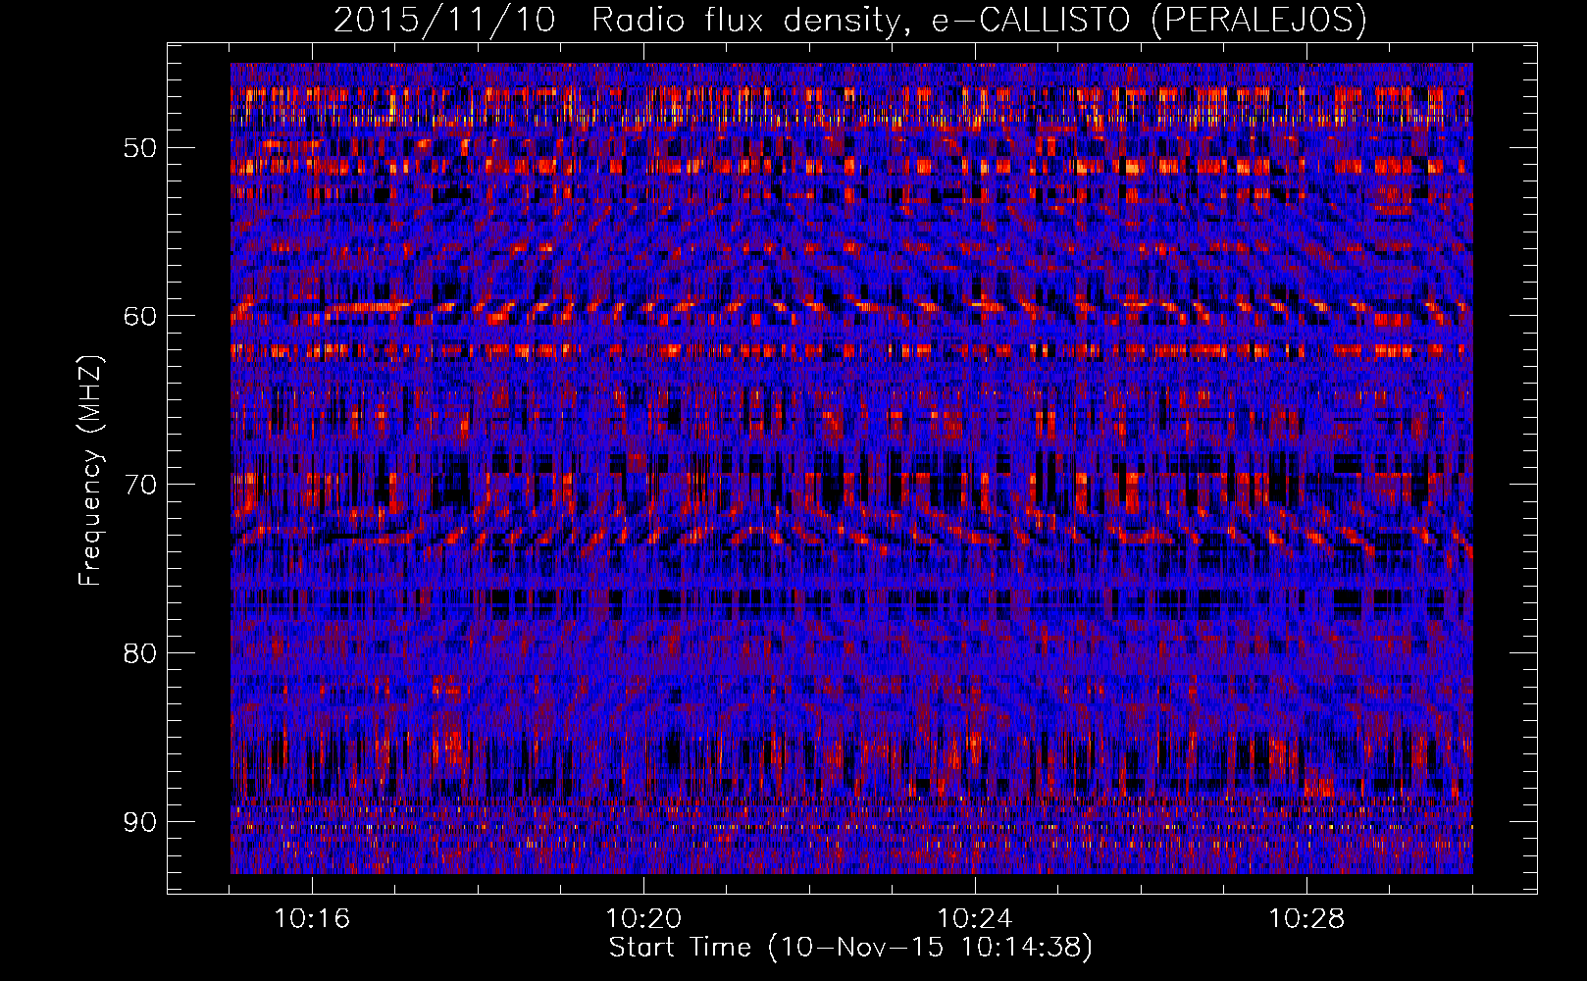The height and width of the screenshot is (981, 1587).
Task: Click the 10:28 time tick label
Action: (1306, 919)
